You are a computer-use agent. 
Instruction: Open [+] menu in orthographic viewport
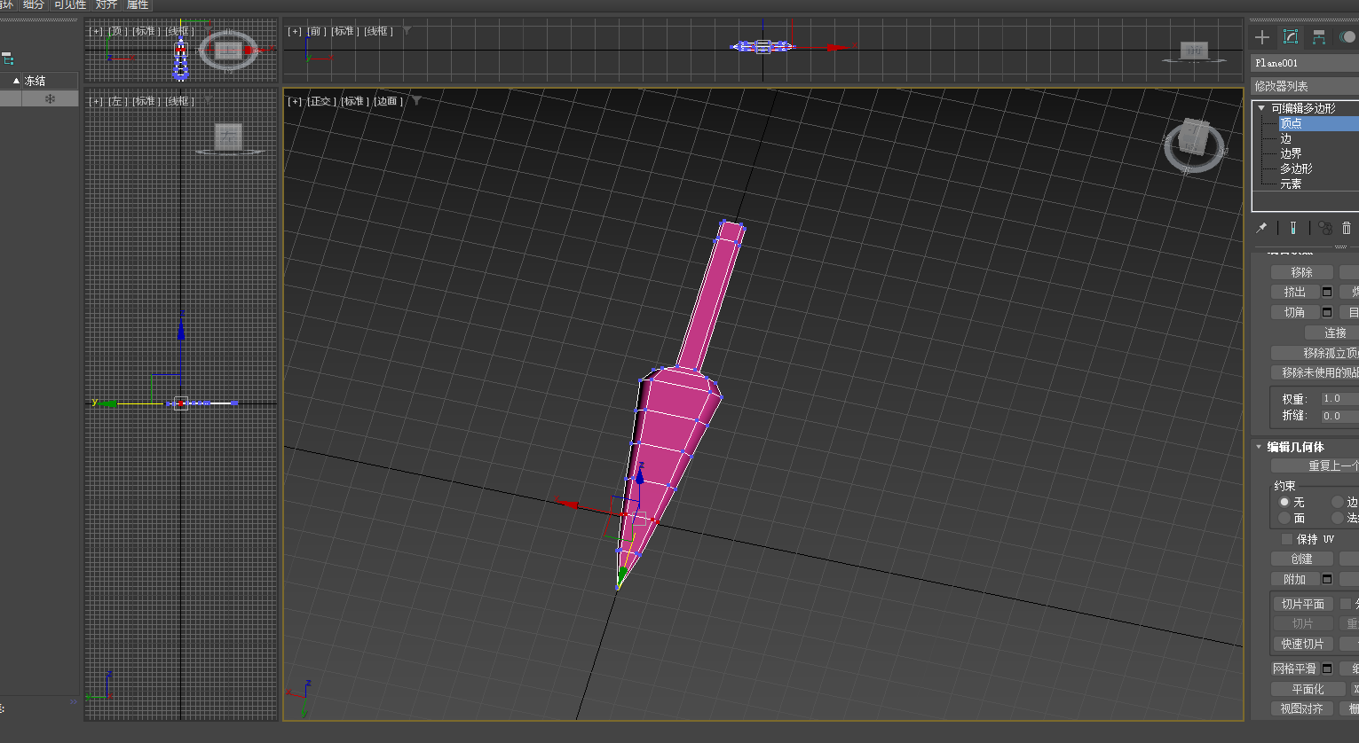pyautogui.click(x=296, y=101)
